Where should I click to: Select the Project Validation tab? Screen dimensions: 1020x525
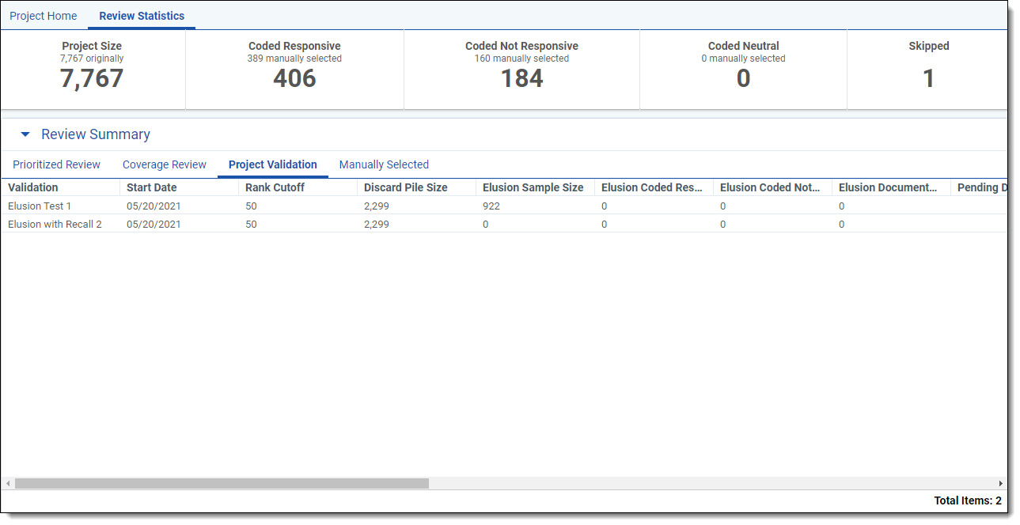coord(272,164)
